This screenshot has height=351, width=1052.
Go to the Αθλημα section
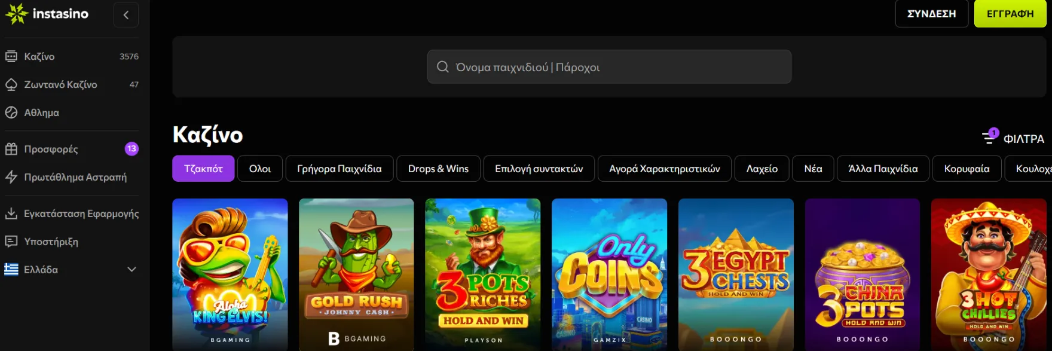pos(72,112)
